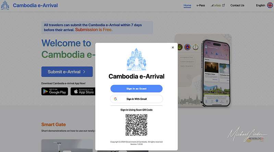Choose Sign In With Gmail

coord(136,99)
